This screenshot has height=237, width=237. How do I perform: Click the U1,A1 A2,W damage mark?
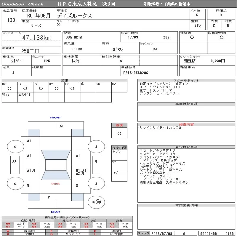click(x=81, y=172)
